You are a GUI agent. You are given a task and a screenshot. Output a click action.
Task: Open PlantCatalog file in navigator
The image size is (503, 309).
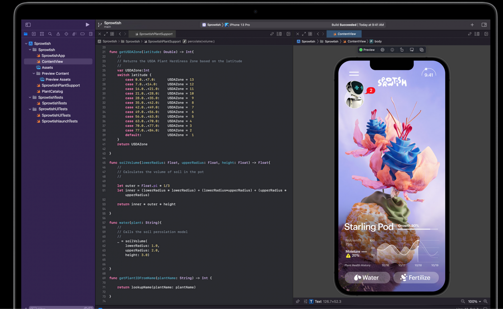(x=52, y=91)
